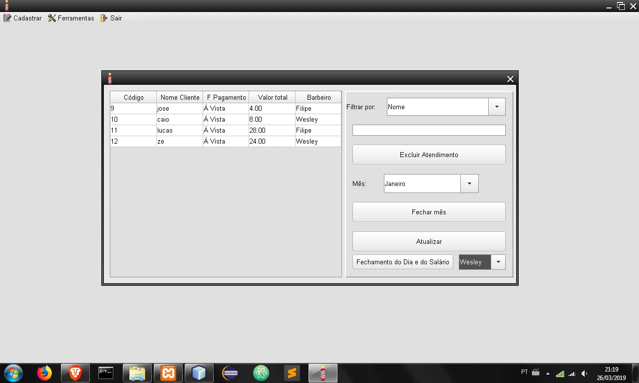Screen dimensions: 639x383
Task: Close the inner dialog window
Action: [510, 79]
